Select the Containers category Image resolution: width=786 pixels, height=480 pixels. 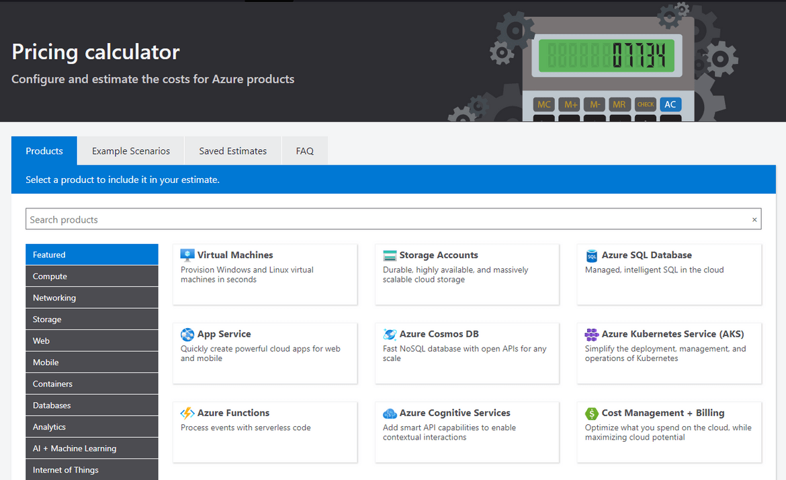coord(92,384)
